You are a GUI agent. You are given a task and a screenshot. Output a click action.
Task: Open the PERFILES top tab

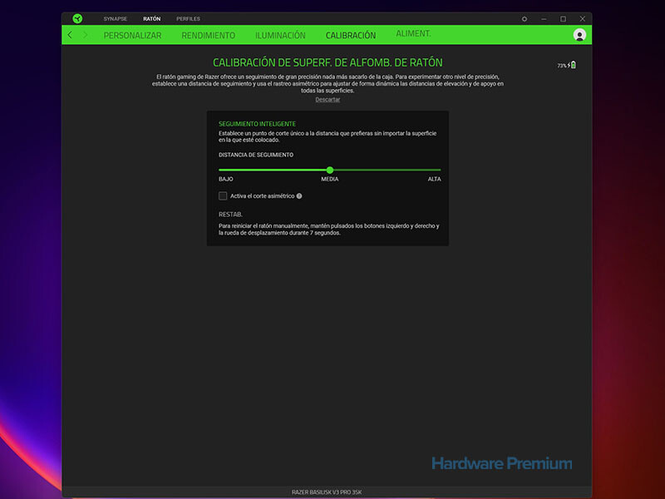click(189, 18)
